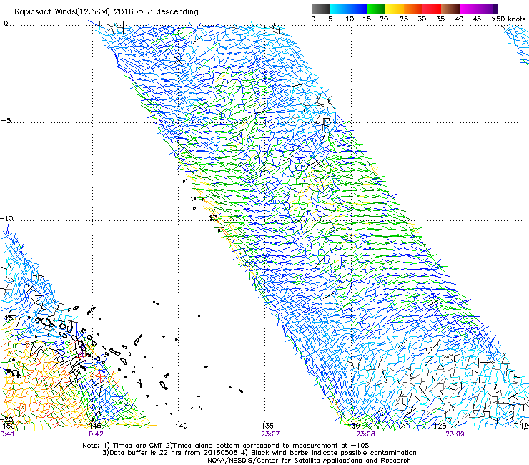Click the yellow 20-25 knots legend color
Screen dimensions: 529x465
(x=395, y=9)
